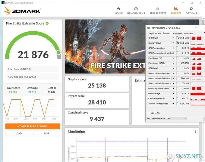This screenshot has height=162, width=205.
Task: Expand the GPU Load sensor dropdown
Action: (x=173, y=68)
